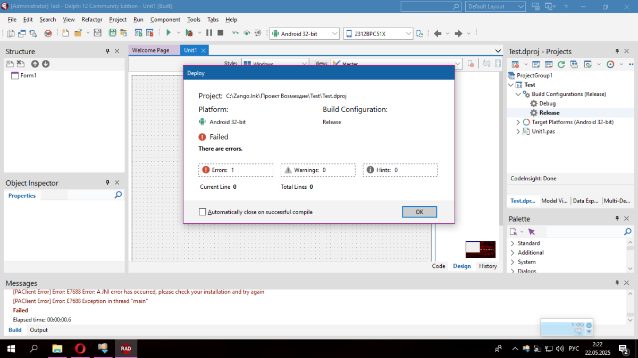Expand the Additional palette category

[x=513, y=252]
